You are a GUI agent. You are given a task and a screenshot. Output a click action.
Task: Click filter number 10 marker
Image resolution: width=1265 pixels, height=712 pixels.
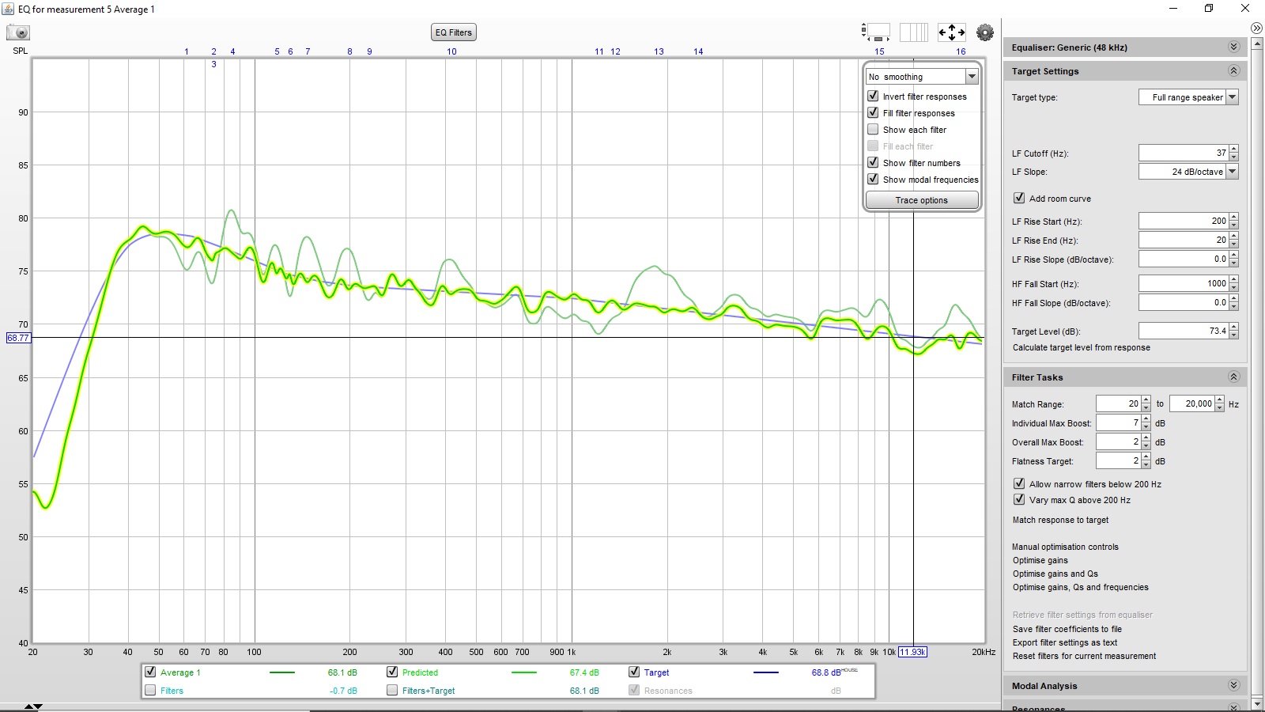click(x=451, y=51)
